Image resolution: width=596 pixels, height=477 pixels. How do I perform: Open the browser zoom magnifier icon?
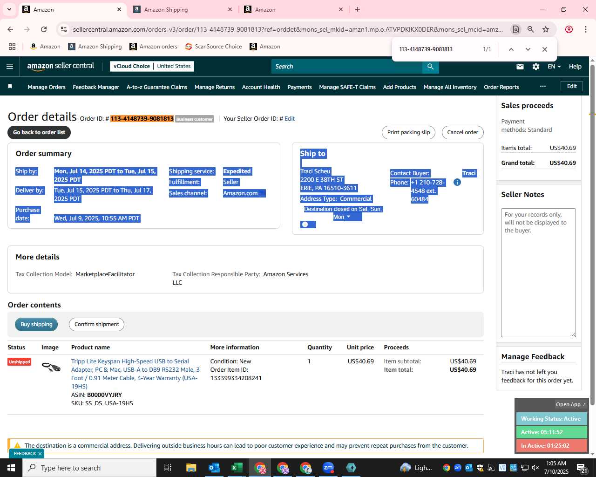tap(531, 29)
